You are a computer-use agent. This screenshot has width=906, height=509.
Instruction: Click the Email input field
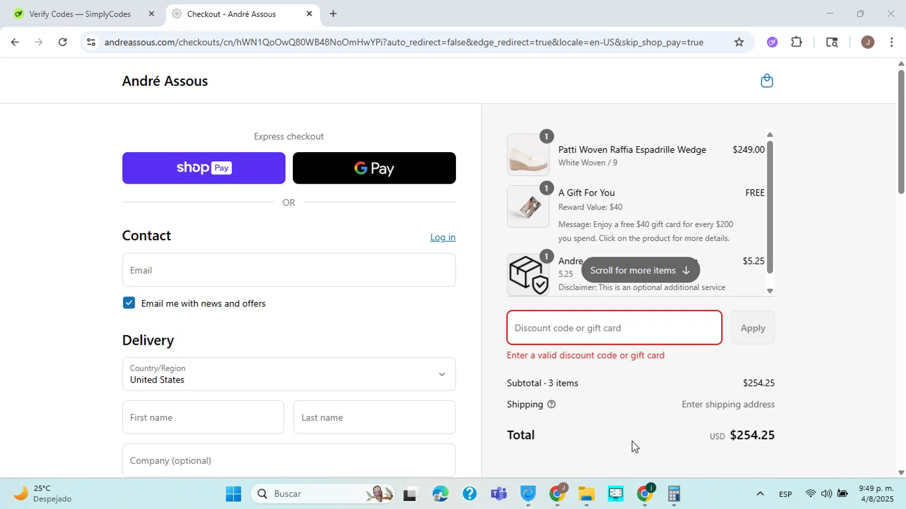click(x=289, y=270)
